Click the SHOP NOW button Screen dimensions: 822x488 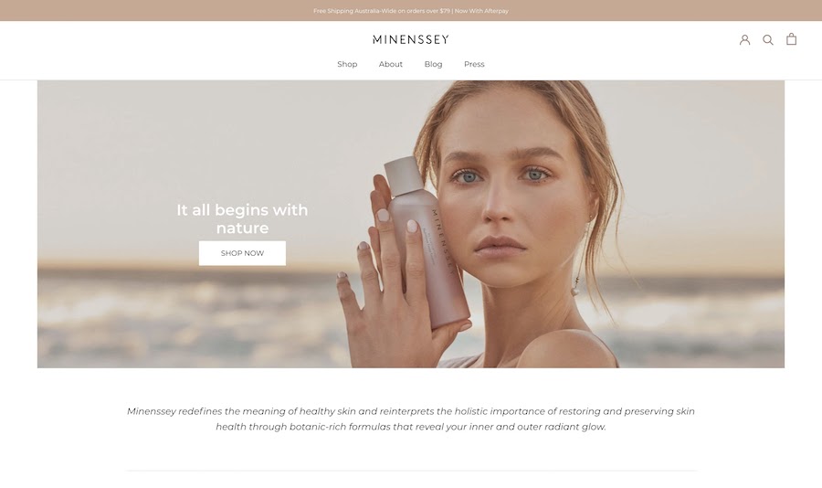pos(242,253)
